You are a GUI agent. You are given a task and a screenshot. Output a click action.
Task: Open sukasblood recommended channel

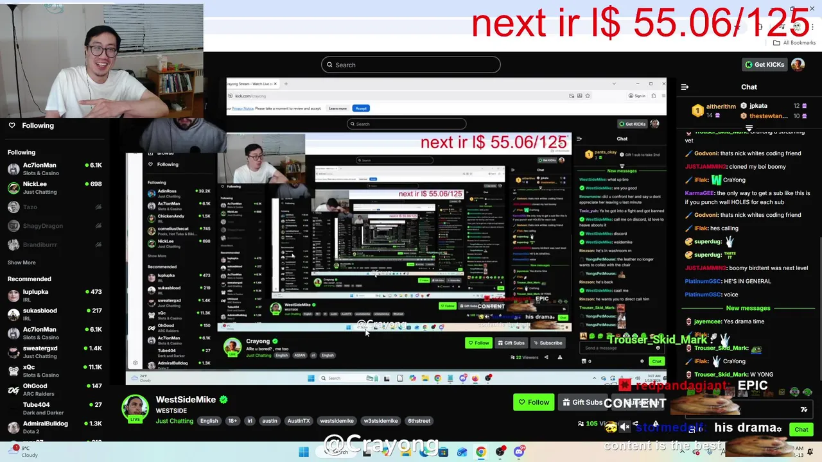point(55,314)
